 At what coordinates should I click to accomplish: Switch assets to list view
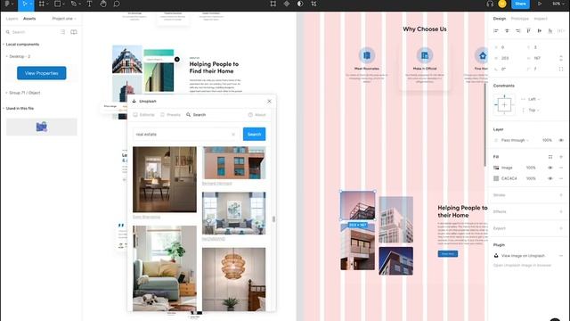(63, 32)
